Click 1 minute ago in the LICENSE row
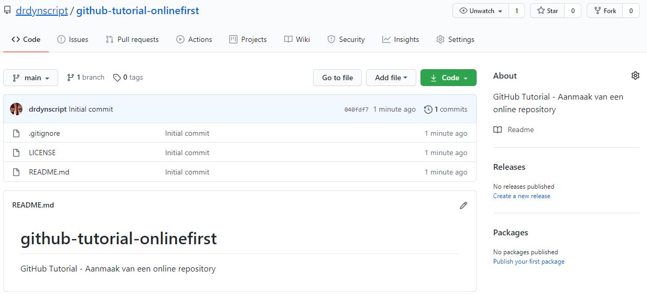Image resolution: width=647 pixels, height=304 pixels. click(446, 153)
